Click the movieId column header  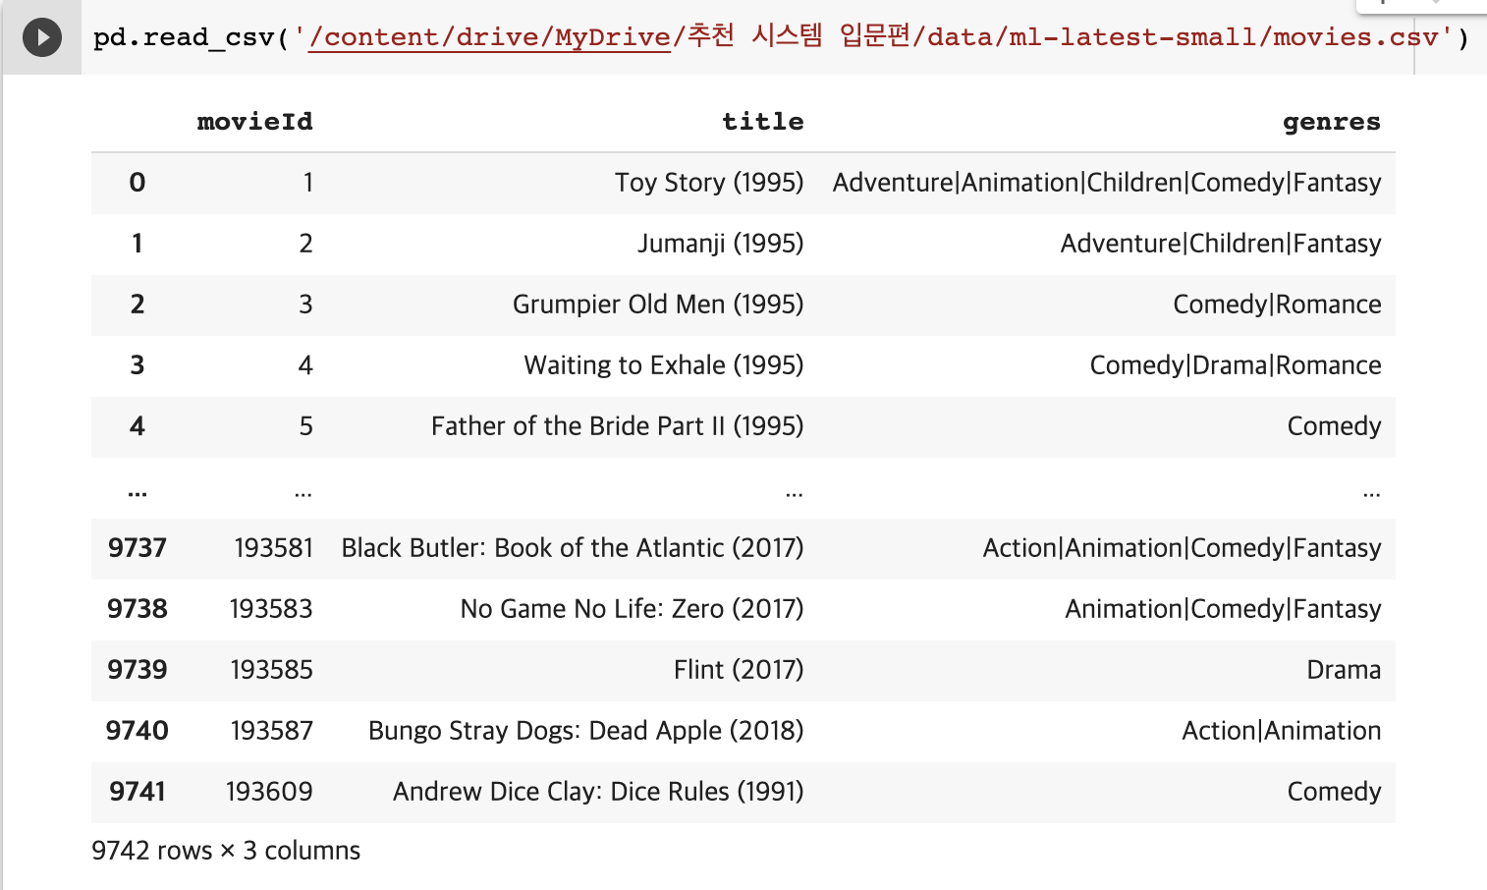click(254, 122)
